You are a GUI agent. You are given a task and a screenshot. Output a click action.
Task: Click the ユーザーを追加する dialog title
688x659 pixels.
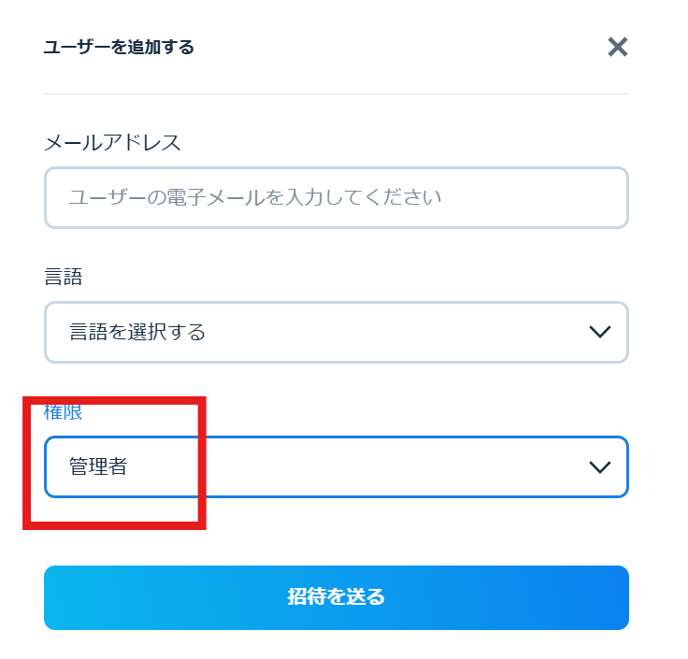click(119, 47)
